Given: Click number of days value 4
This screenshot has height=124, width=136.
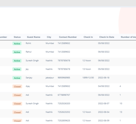Looking at the screenshot, I should point(120,86).
